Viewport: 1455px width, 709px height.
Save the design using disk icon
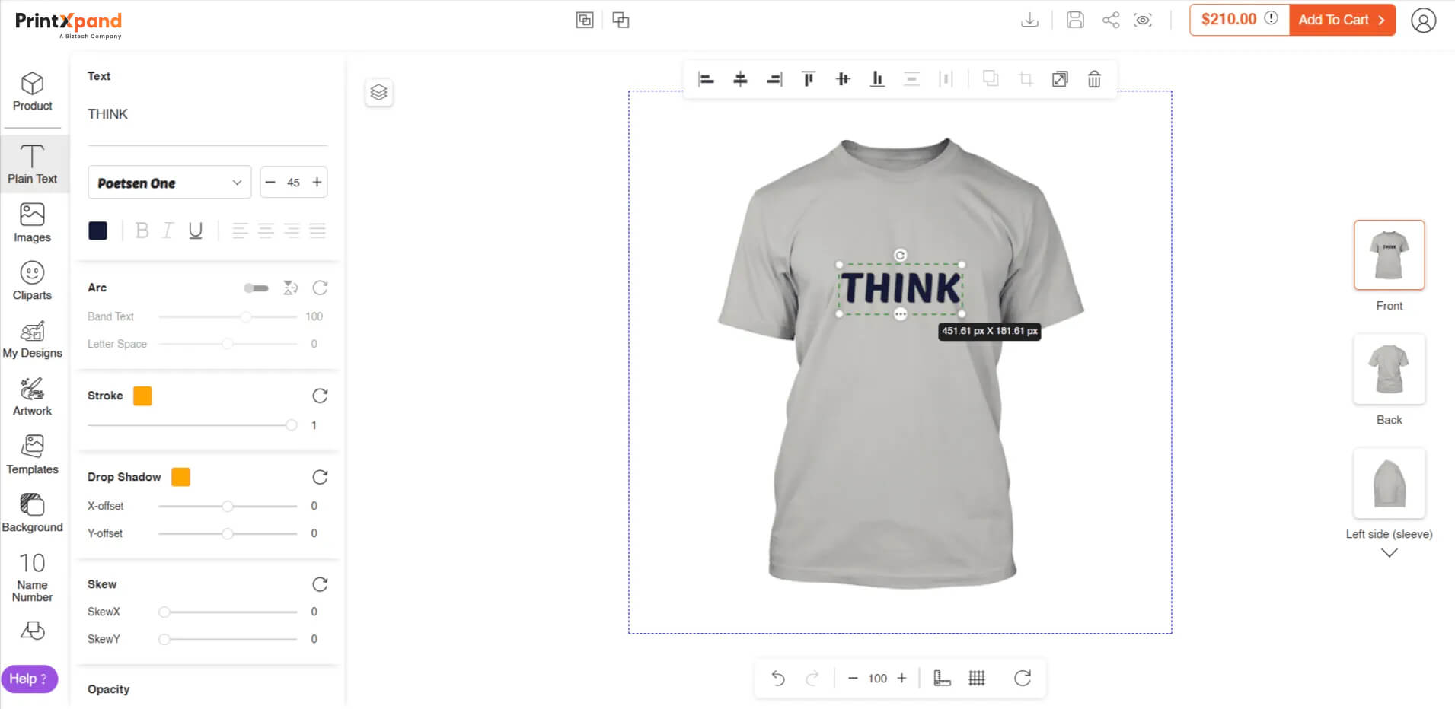[x=1075, y=21]
